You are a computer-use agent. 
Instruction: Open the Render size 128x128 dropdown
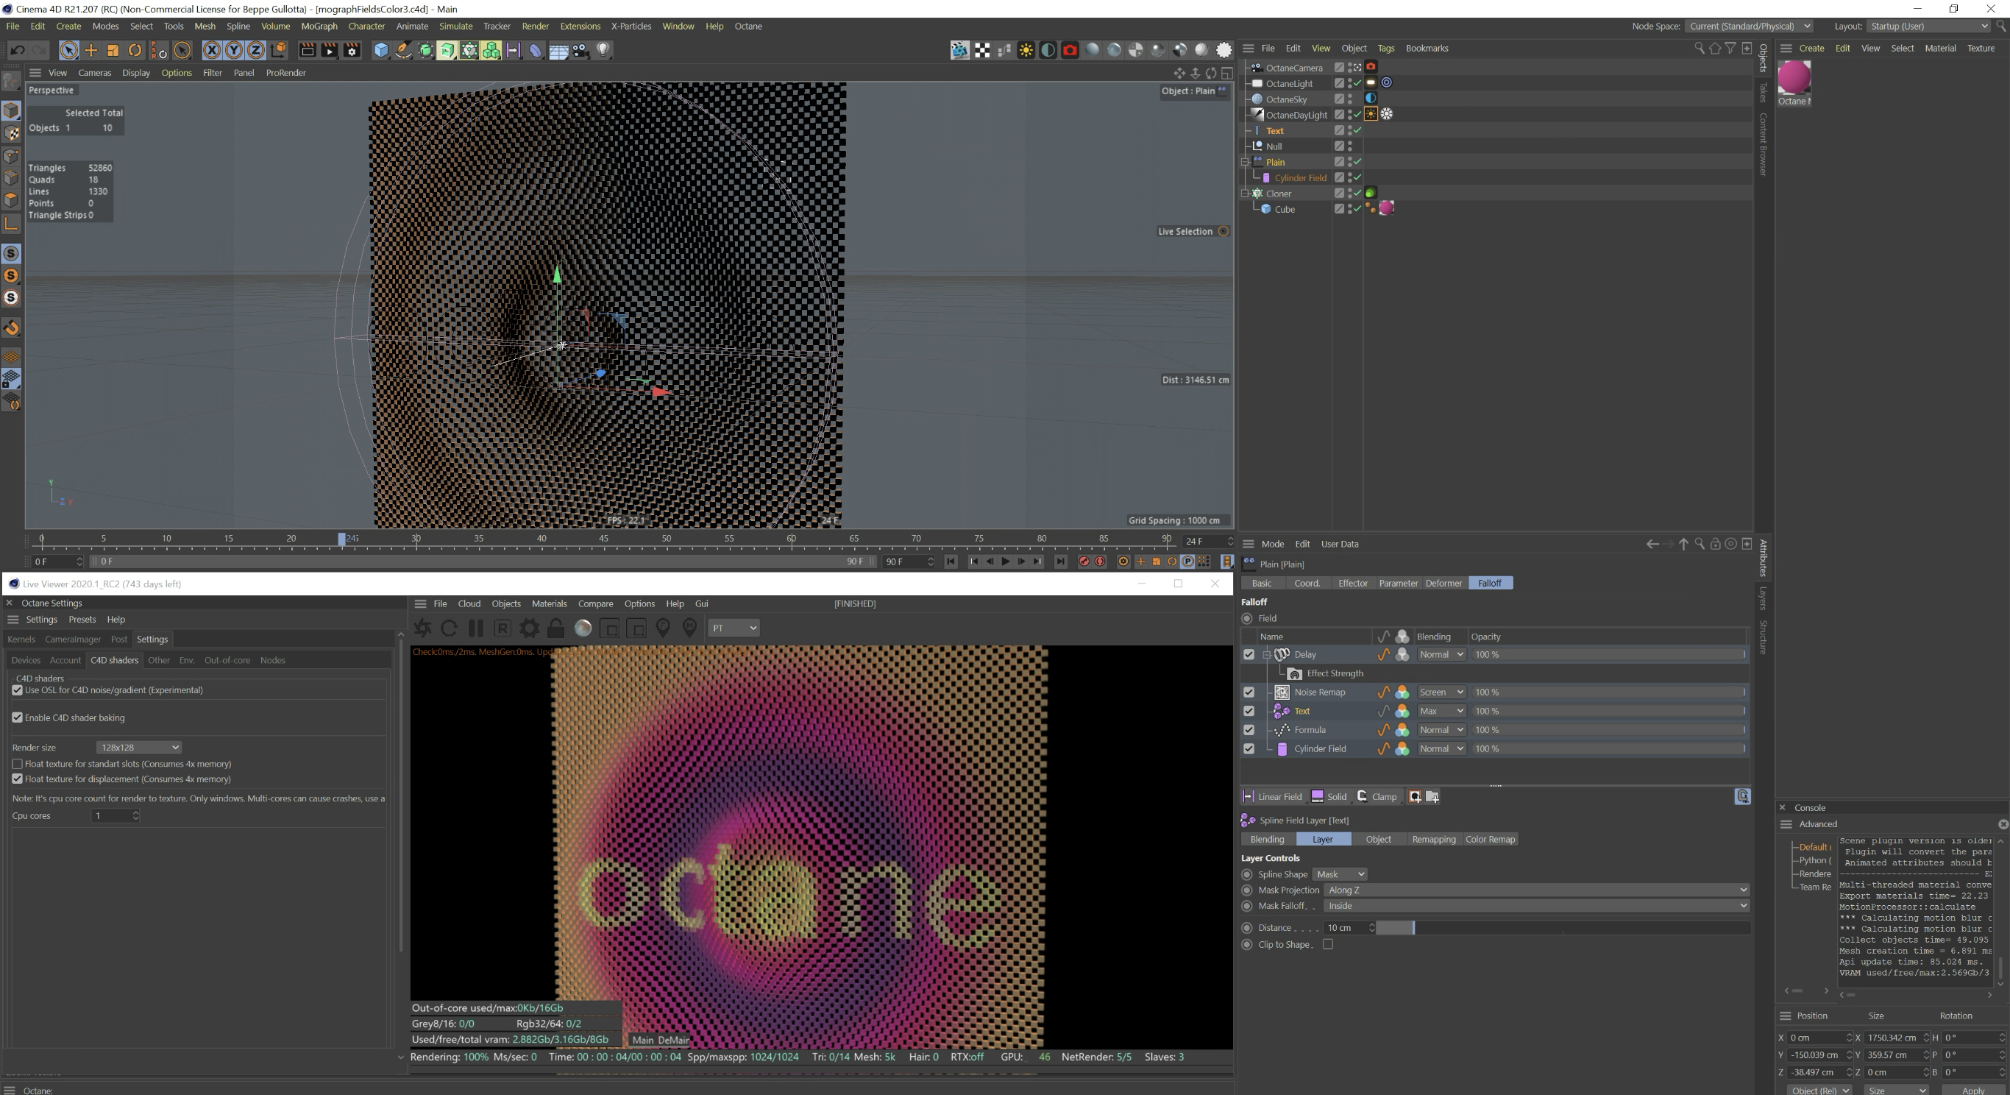pos(139,748)
